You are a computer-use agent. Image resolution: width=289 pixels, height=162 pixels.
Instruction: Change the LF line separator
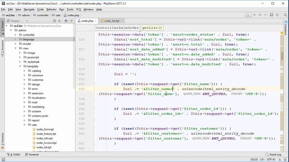(x=262, y=159)
